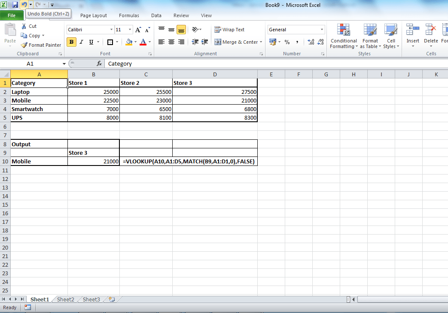Toggle Italic formatting button
Viewport: 448px width, 313px height.
click(82, 42)
